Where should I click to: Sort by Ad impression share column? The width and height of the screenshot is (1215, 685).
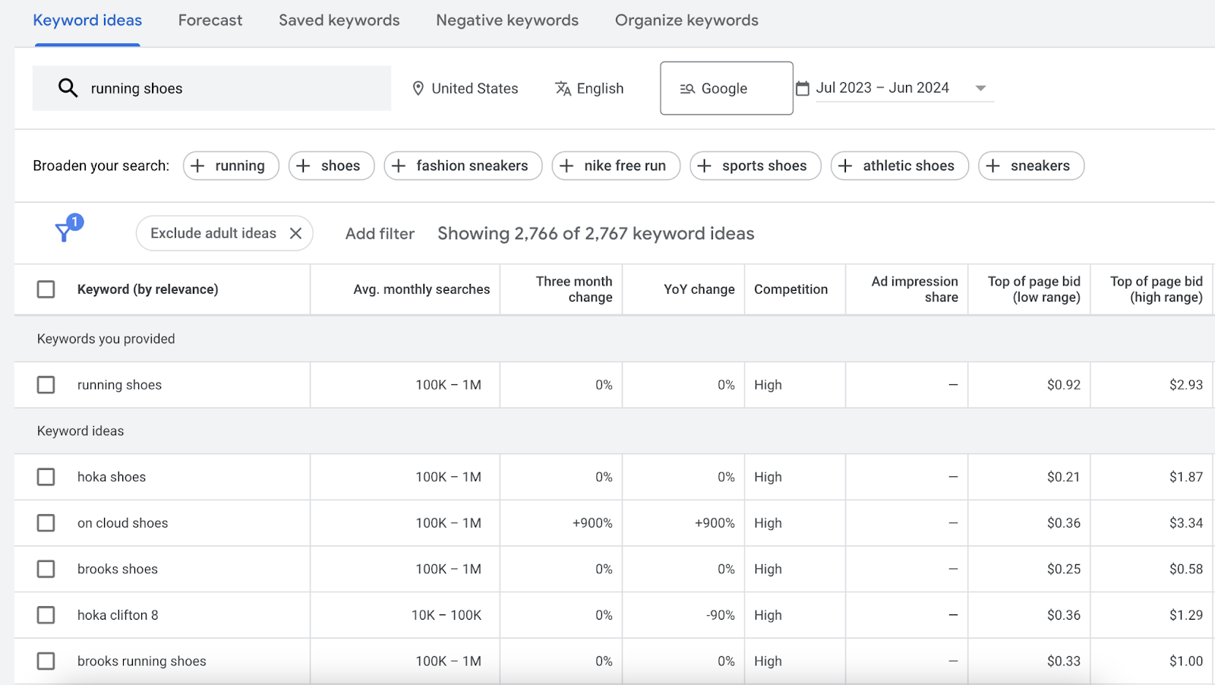point(915,289)
